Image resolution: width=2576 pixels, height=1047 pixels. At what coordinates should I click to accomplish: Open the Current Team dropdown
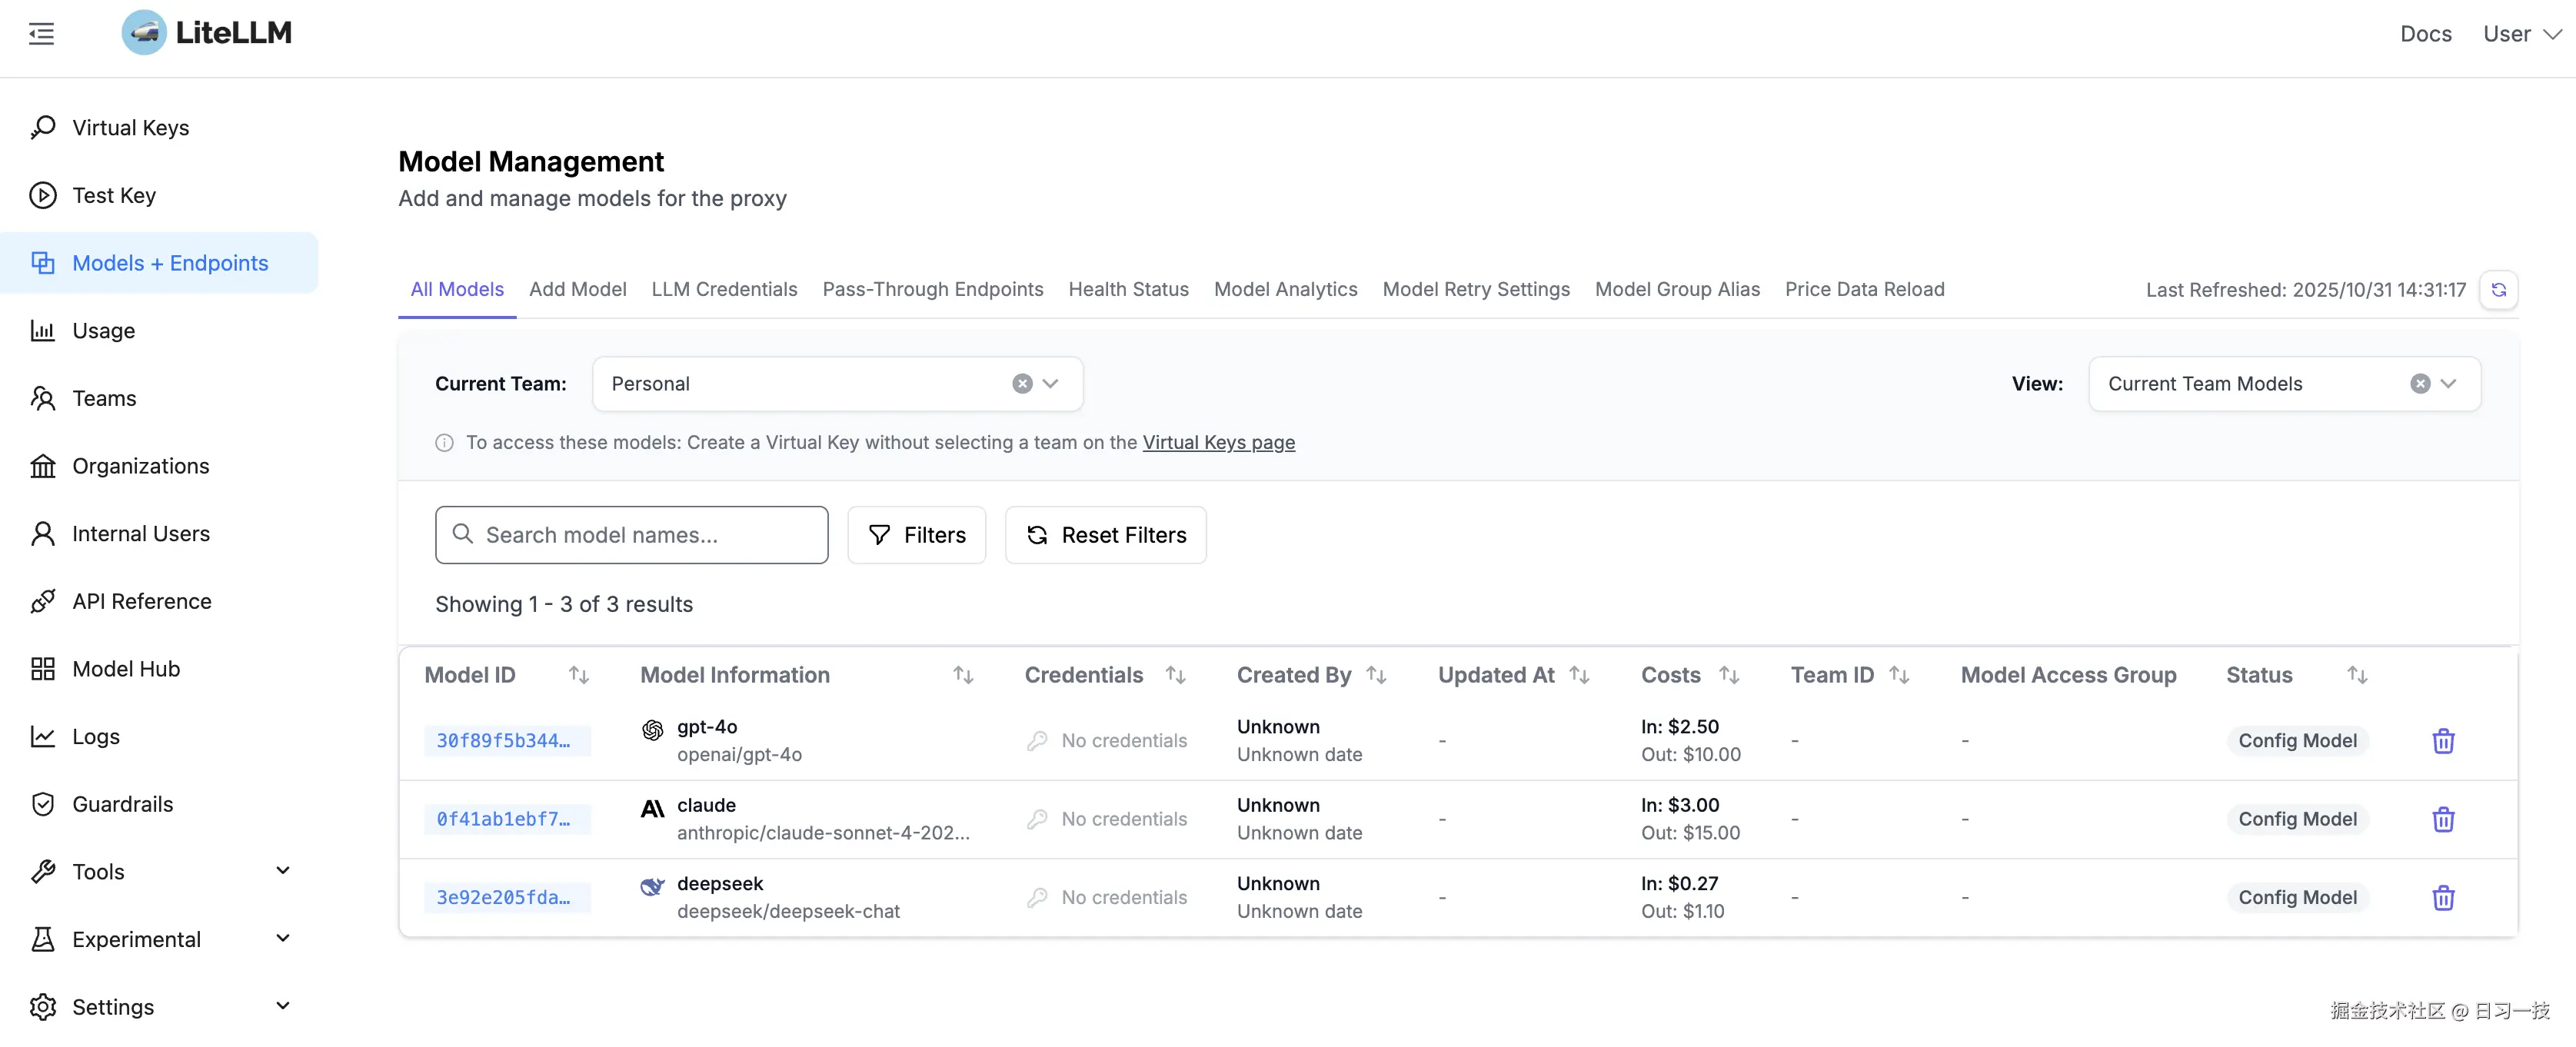[1050, 384]
